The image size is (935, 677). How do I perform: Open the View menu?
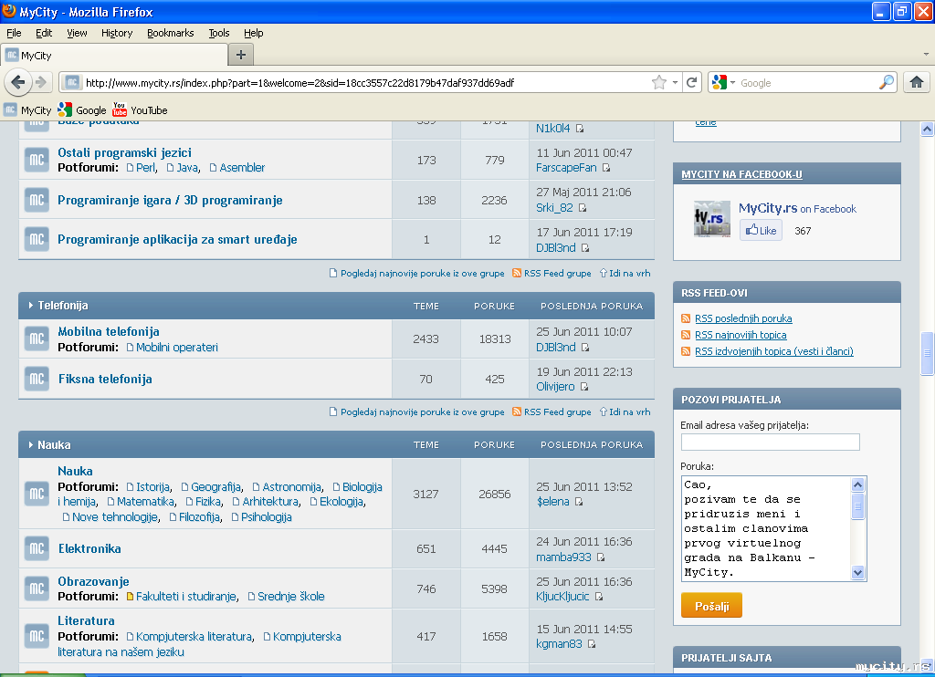(x=77, y=33)
